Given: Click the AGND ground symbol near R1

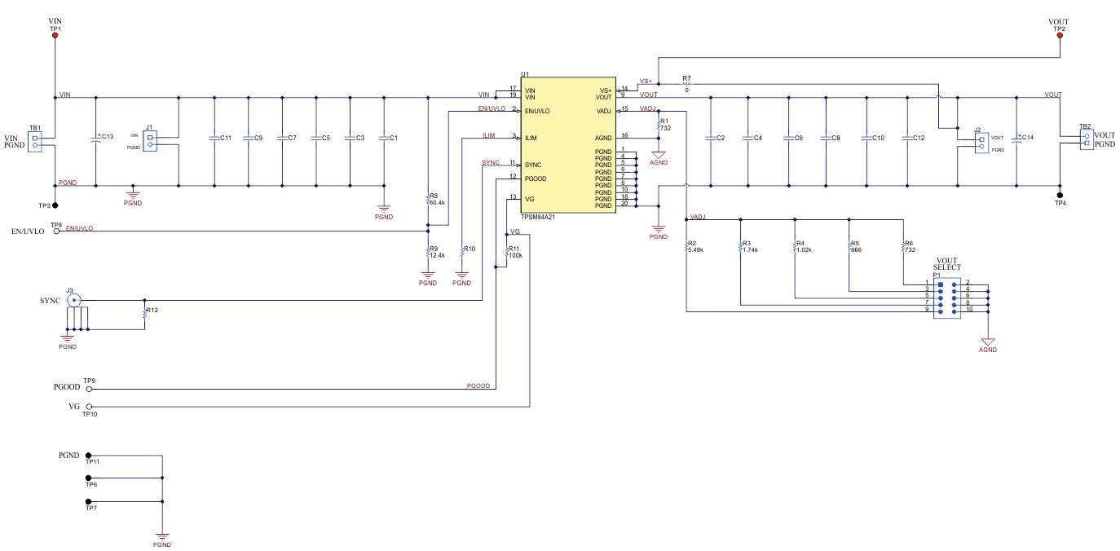Looking at the screenshot, I should tap(659, 154).
